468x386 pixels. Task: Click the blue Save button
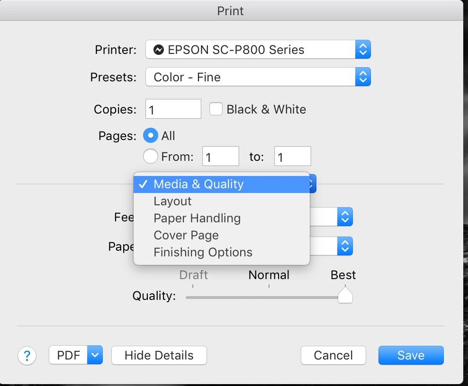click(411, 355)
